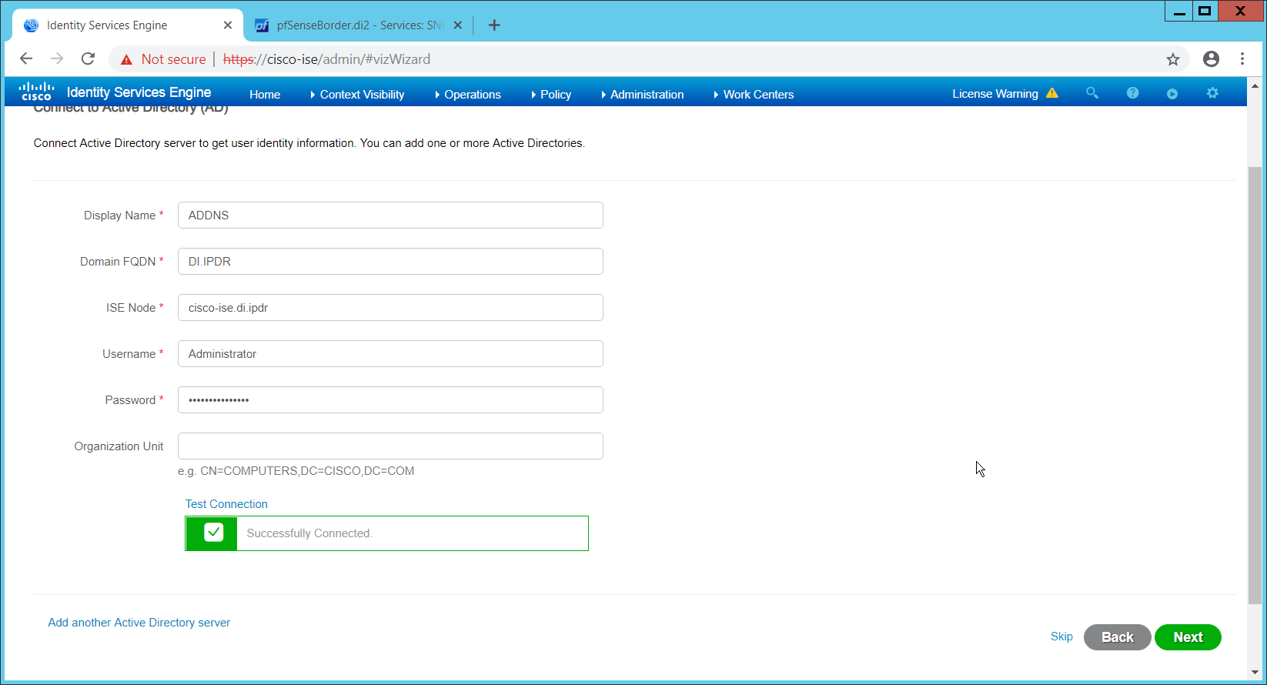The width and height of the screenshot is (1267, 685).
Task: Open the Home menu item
Action: pos(265,95)
